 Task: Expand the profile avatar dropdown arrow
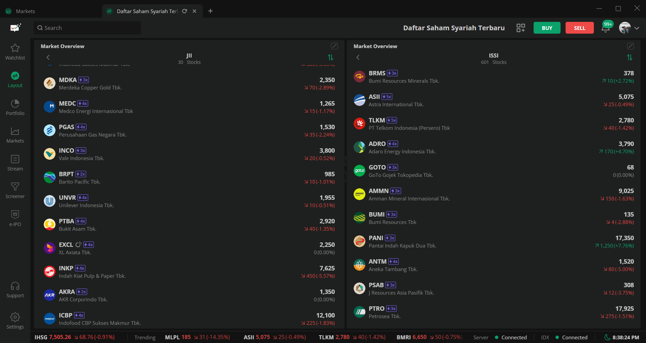coord(637,28)
